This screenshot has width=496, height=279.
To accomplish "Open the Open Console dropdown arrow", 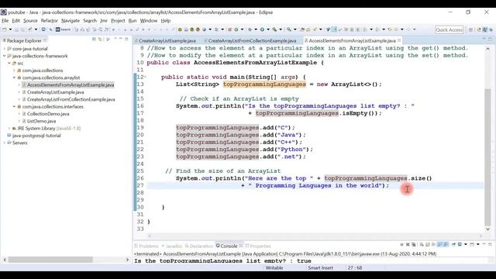I will [x=478, y=245].
